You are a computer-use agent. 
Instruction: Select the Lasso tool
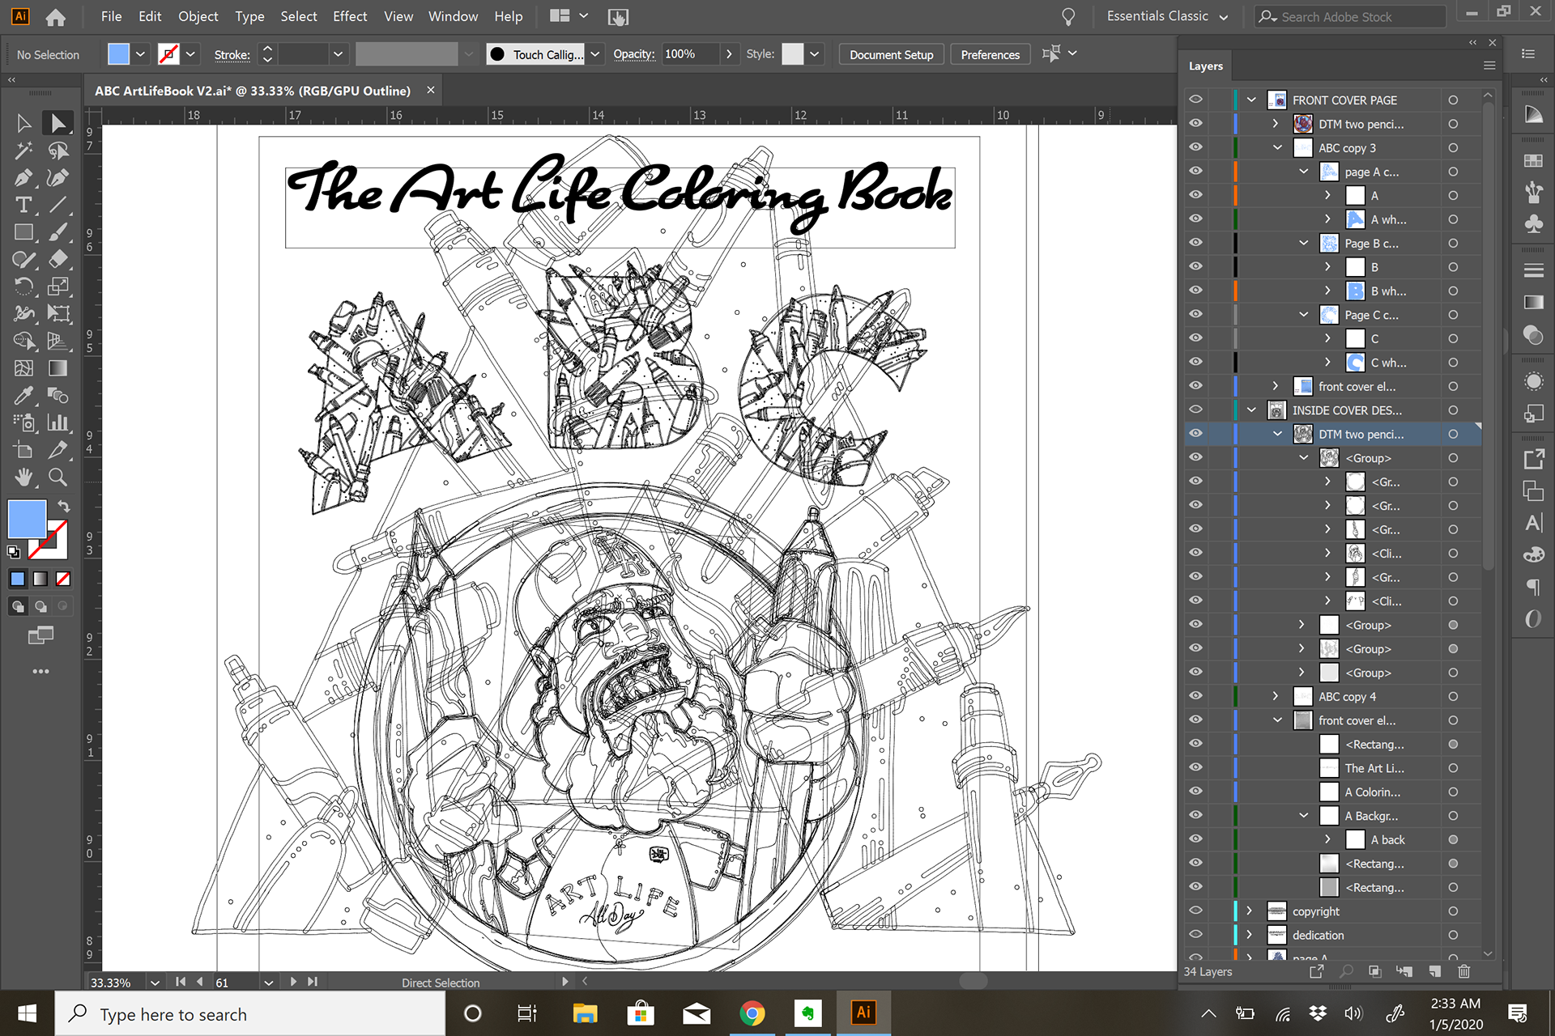point(58,151)
